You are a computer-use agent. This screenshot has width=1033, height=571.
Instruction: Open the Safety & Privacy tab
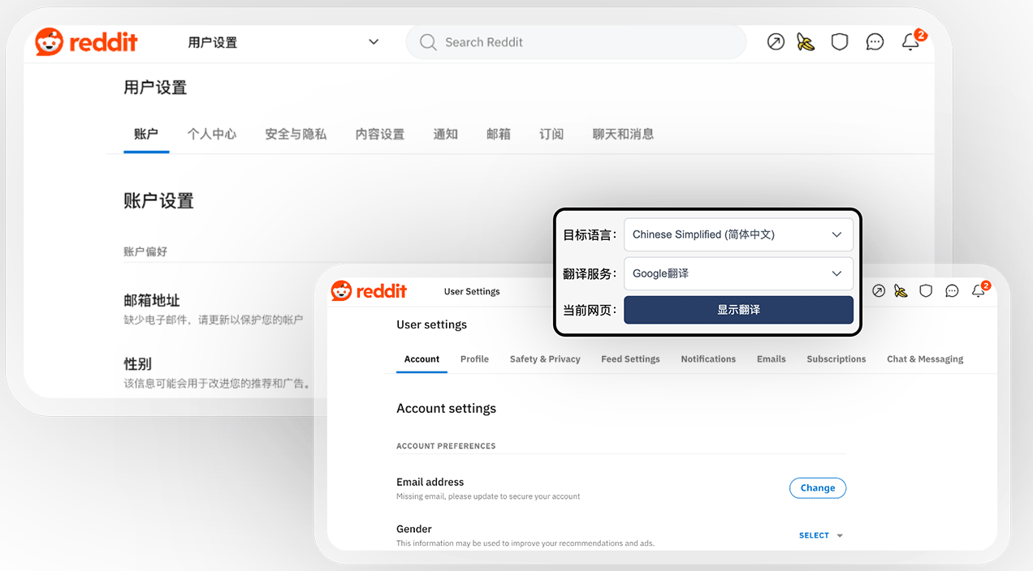tap(545, 359)
